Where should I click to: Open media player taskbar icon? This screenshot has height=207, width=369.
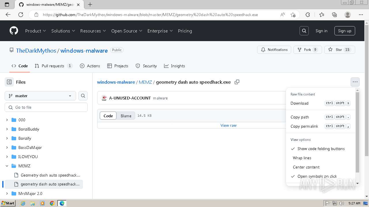pos(42,203)
